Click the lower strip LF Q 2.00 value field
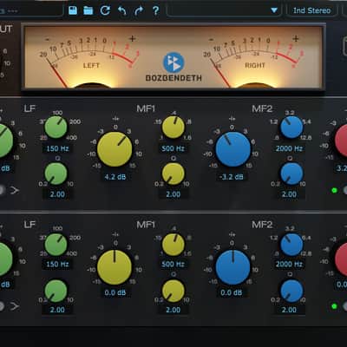Screen dimensions: 347x347 click(57, 310)
